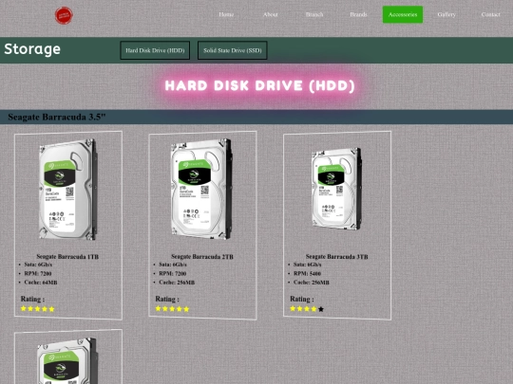The width and height of the screenshot is (513, 384).
Task: Go to the Home page
Action: (226, 14)
